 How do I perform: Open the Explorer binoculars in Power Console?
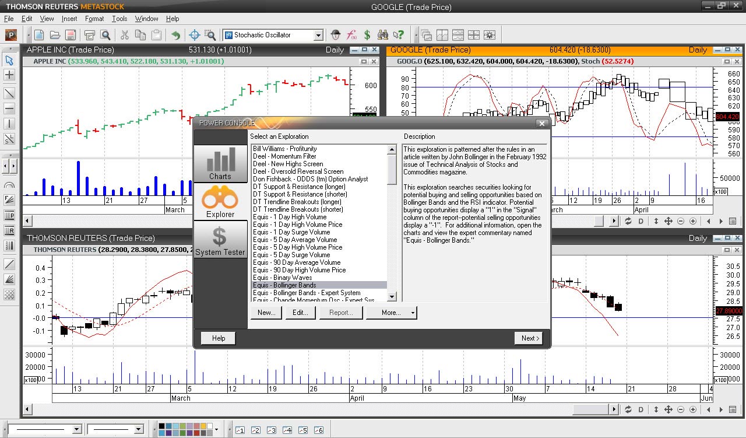tap(220, 201)
